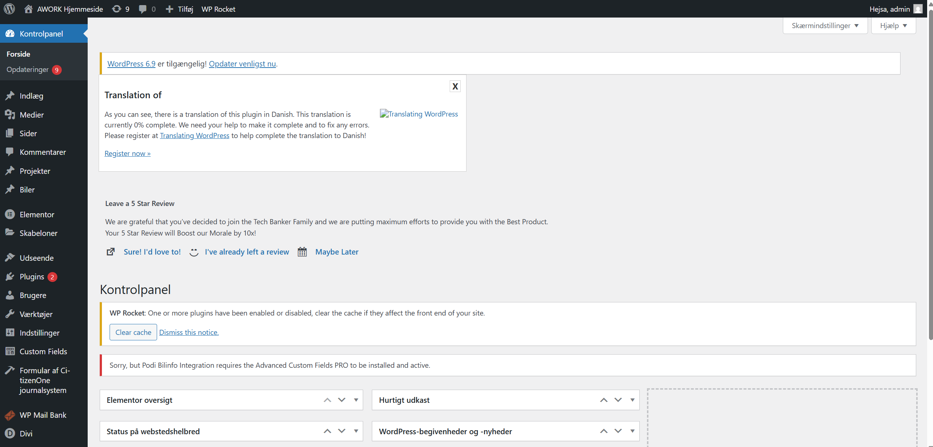Close the Translation notice with X
933x447 pixels.
click(455, 86)
